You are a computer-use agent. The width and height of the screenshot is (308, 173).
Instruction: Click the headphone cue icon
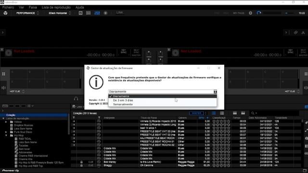tap(76, 99)
